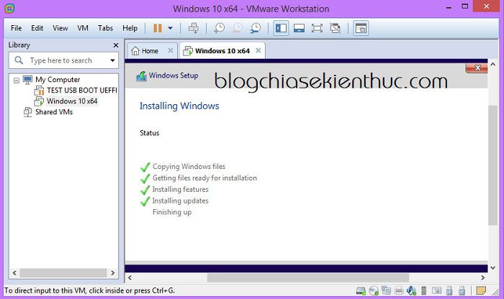Open the File menu
This screenshot has width=504, height=299.
(x=16, y=28)
